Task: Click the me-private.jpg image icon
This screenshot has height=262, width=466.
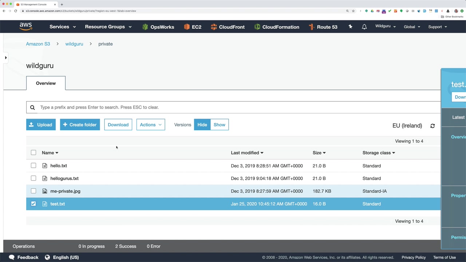Action: pyautogui.click(x=45, y=191)
